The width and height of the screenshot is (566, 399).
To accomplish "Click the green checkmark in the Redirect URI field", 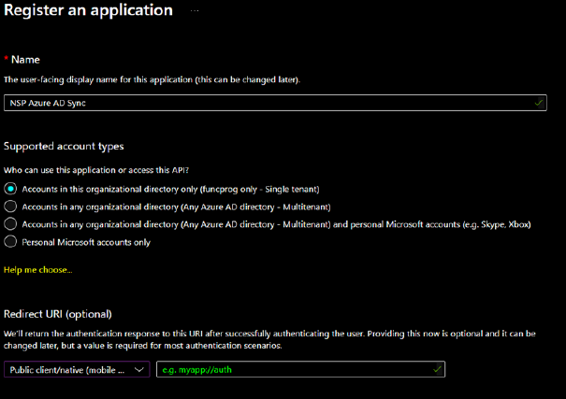I will tap(437, 370).
